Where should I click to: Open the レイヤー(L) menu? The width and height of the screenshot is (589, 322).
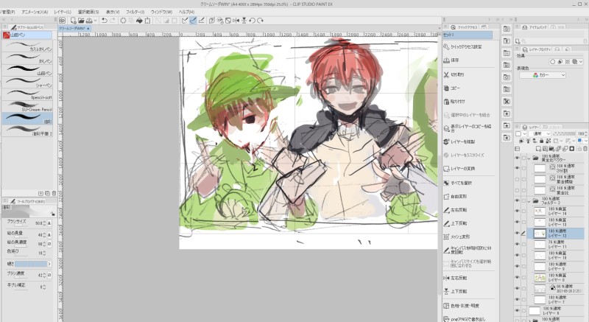pos(63,12)
